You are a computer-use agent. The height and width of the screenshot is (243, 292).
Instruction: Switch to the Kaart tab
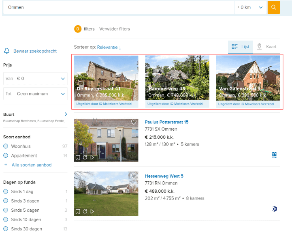[266, 47]
